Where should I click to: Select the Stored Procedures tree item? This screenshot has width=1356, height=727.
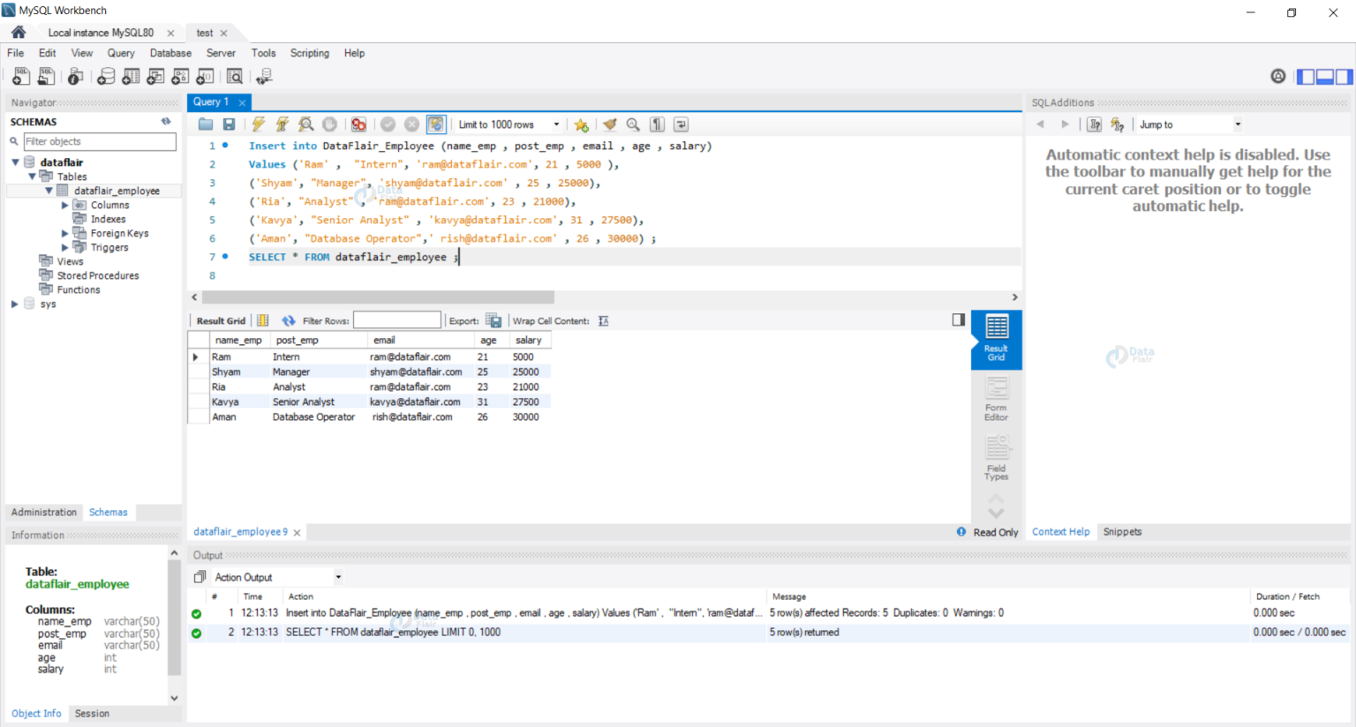(98, 275)
